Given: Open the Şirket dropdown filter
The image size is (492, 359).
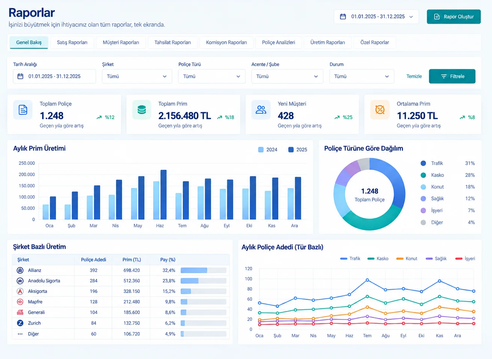Looking at the screenshot, I should (x=137, y=76).
